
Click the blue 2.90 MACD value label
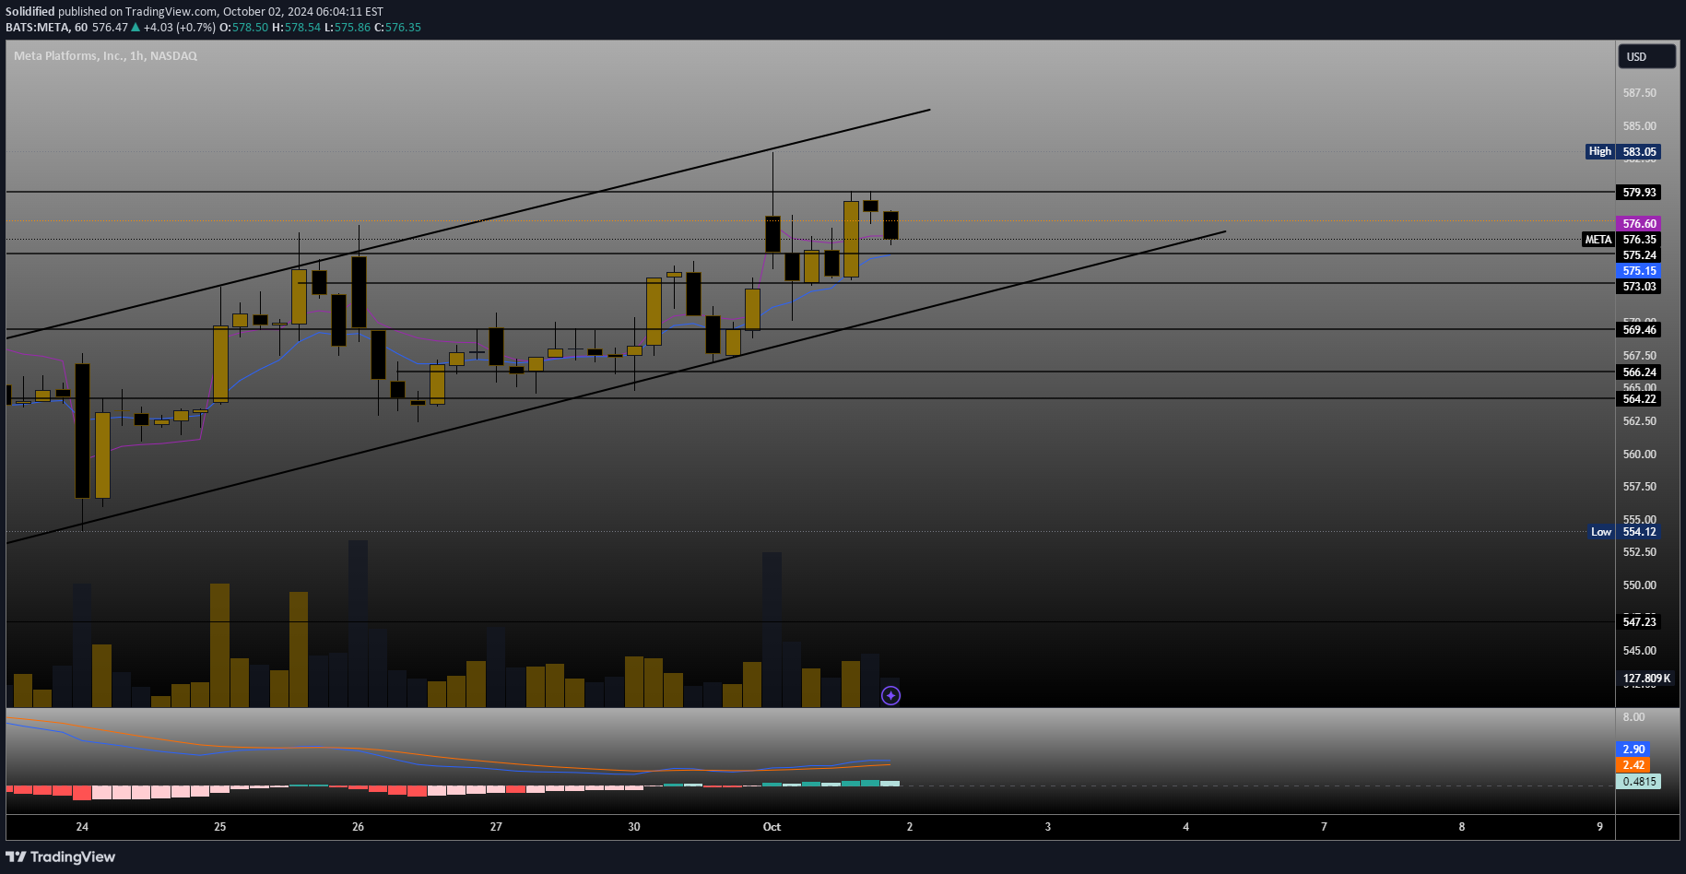pos(1633,750)
